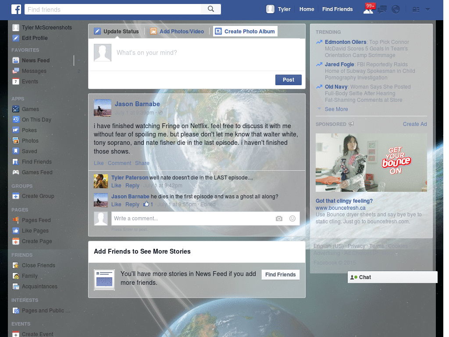Open Tyler profile in top navigation
Viewport: 449px width, 337px height.
(278, 9)
